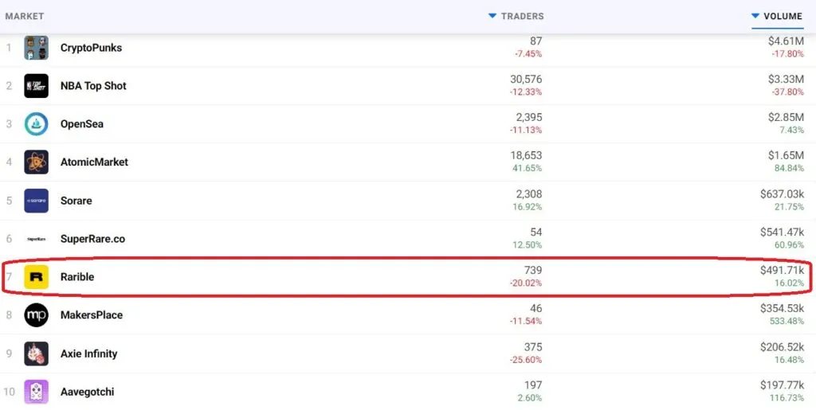Viewport: 816px width, 410px height.
Task: Open the Sorare market link
Action: [76, 201]
